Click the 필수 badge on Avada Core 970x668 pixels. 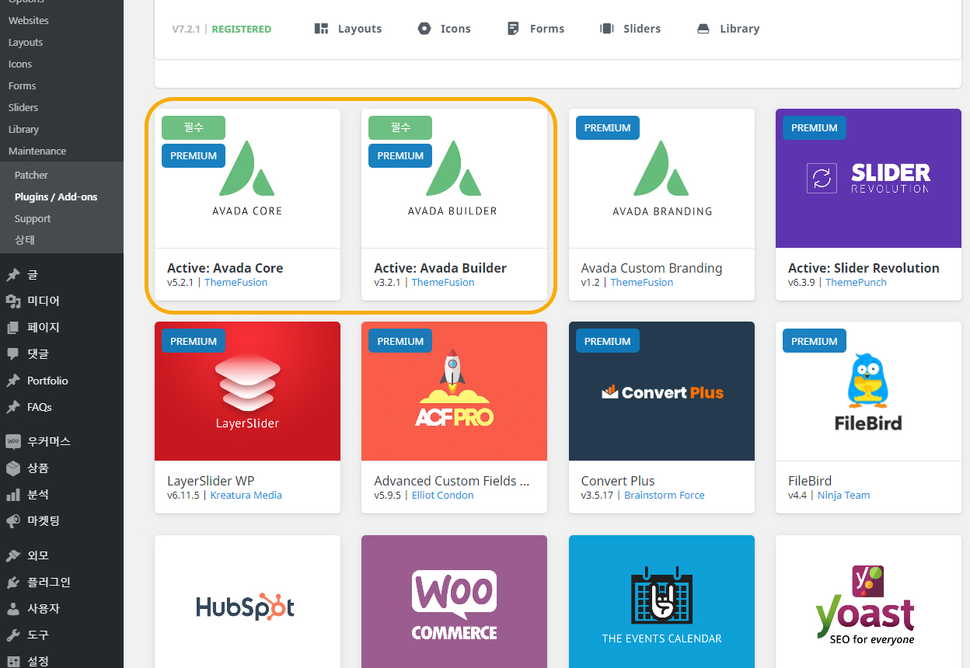[x=194, y=127]
